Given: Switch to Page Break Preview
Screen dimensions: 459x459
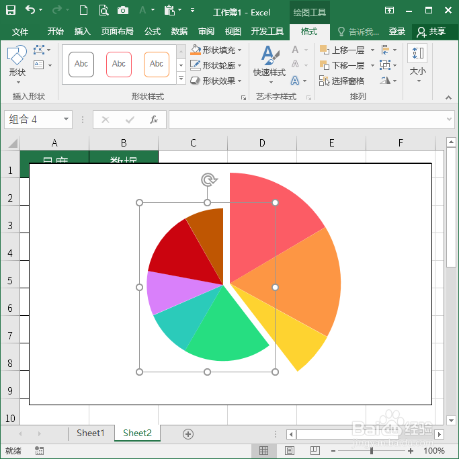Looking at the screenshot, I should tap(315, 450).
